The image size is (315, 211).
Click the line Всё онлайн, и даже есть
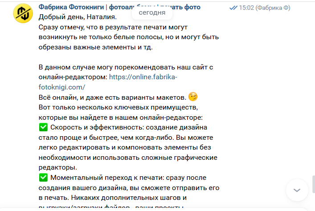click(x=111, y=97)
